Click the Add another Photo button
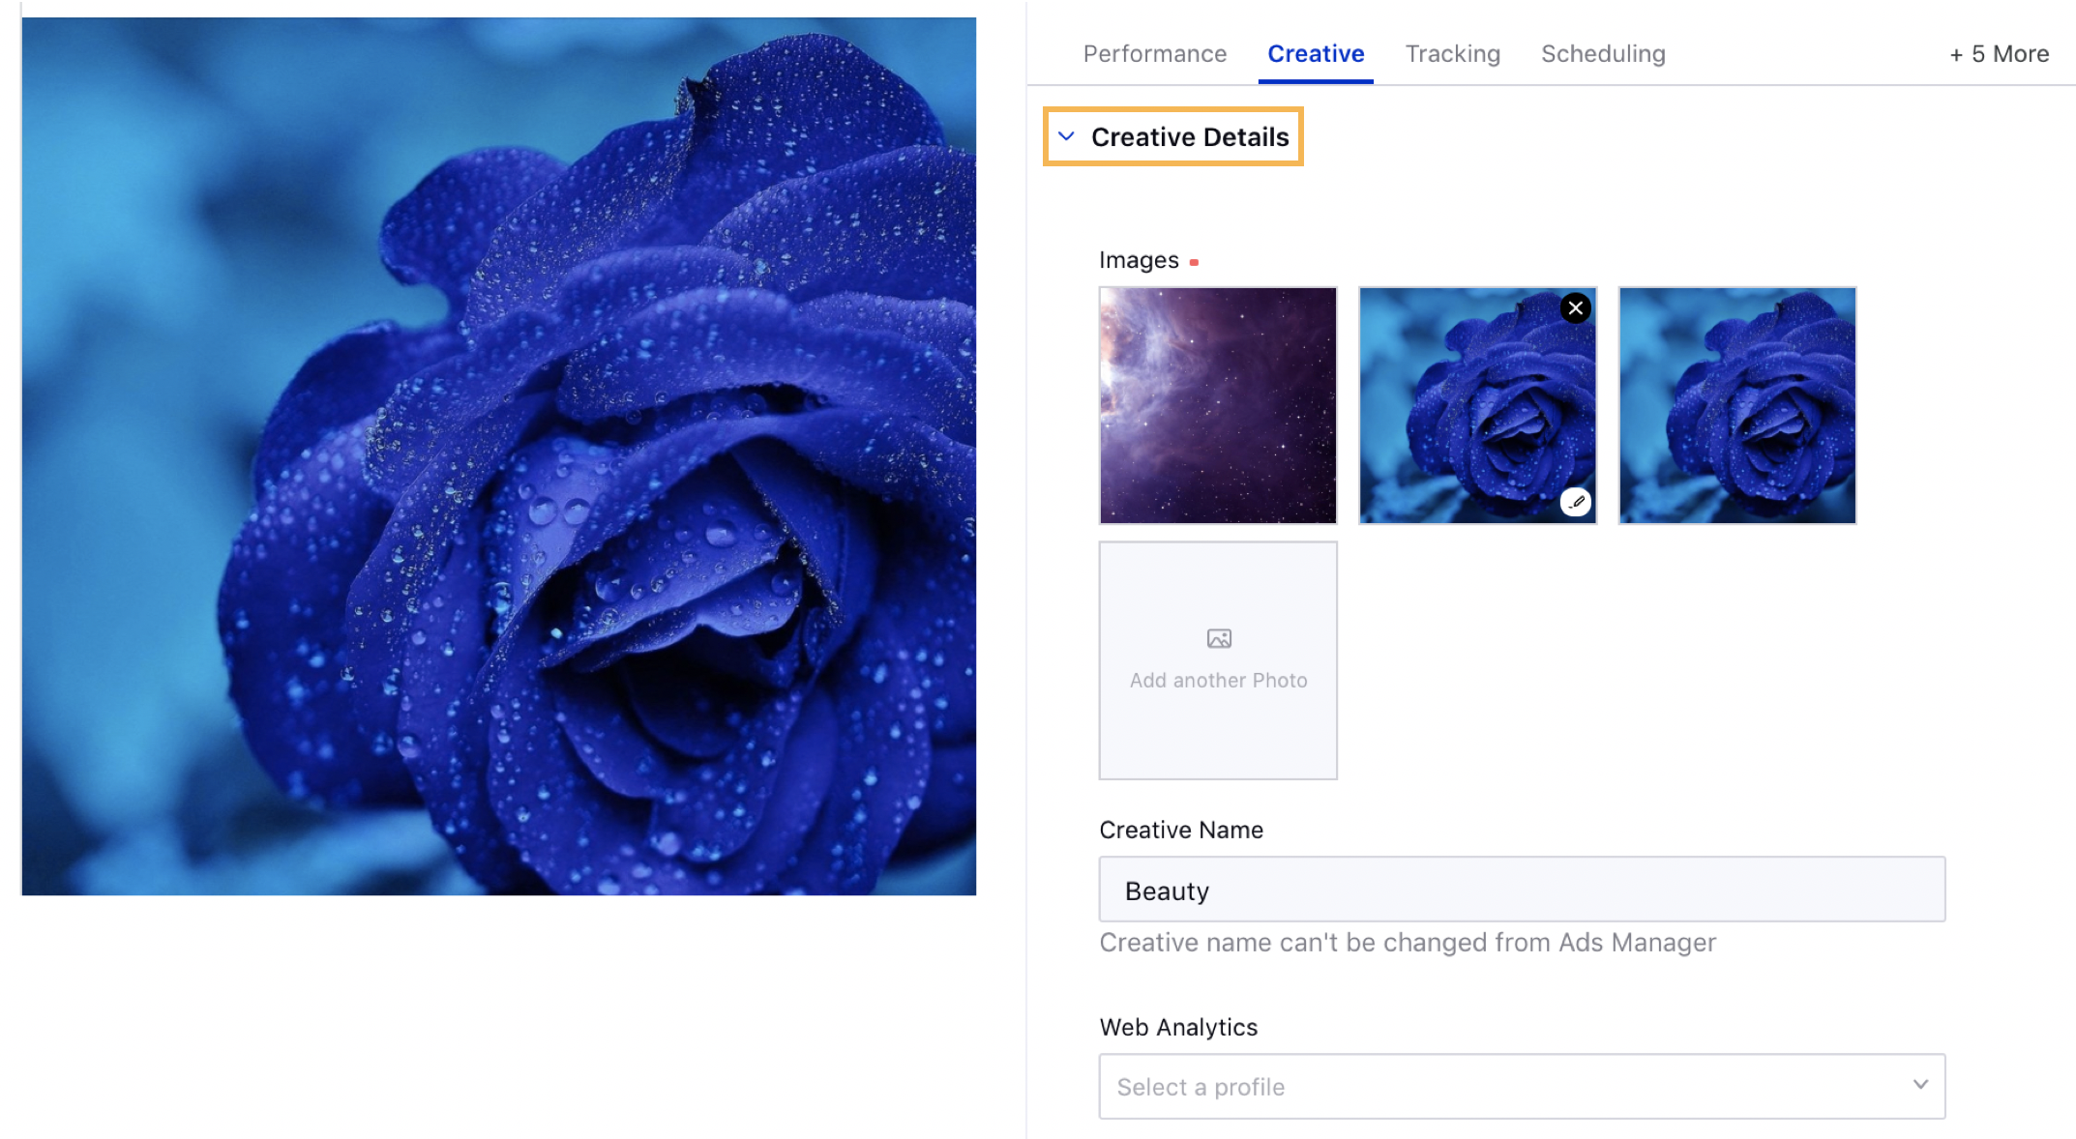This screenshot has height=1139, width=2076. click(1219, 660)
